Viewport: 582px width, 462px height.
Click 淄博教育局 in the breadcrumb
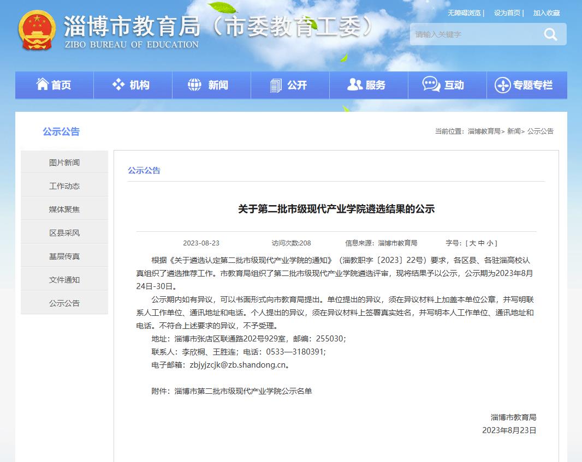[484, 131]
